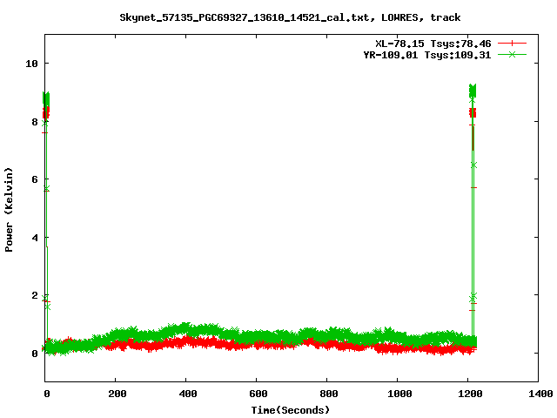This screenshot has width=557, height=418.
Task: Click the y-axis tick label 4
Action: pos(35,238)
